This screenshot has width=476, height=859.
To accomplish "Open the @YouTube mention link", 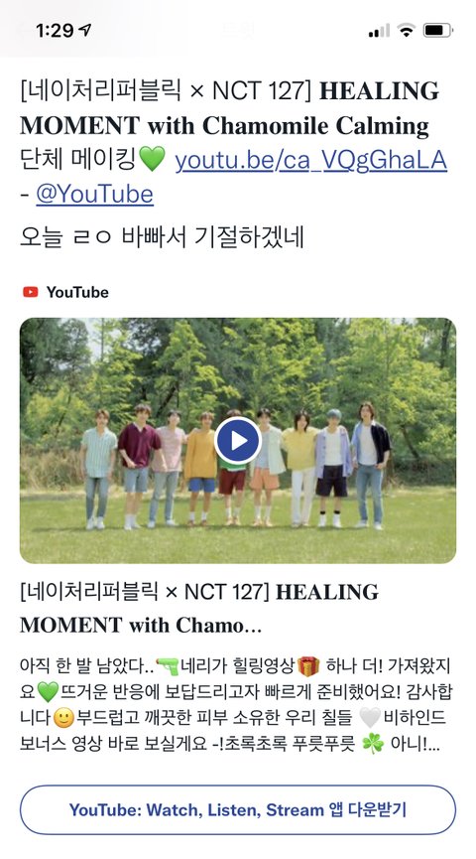I will click(94, 194).
